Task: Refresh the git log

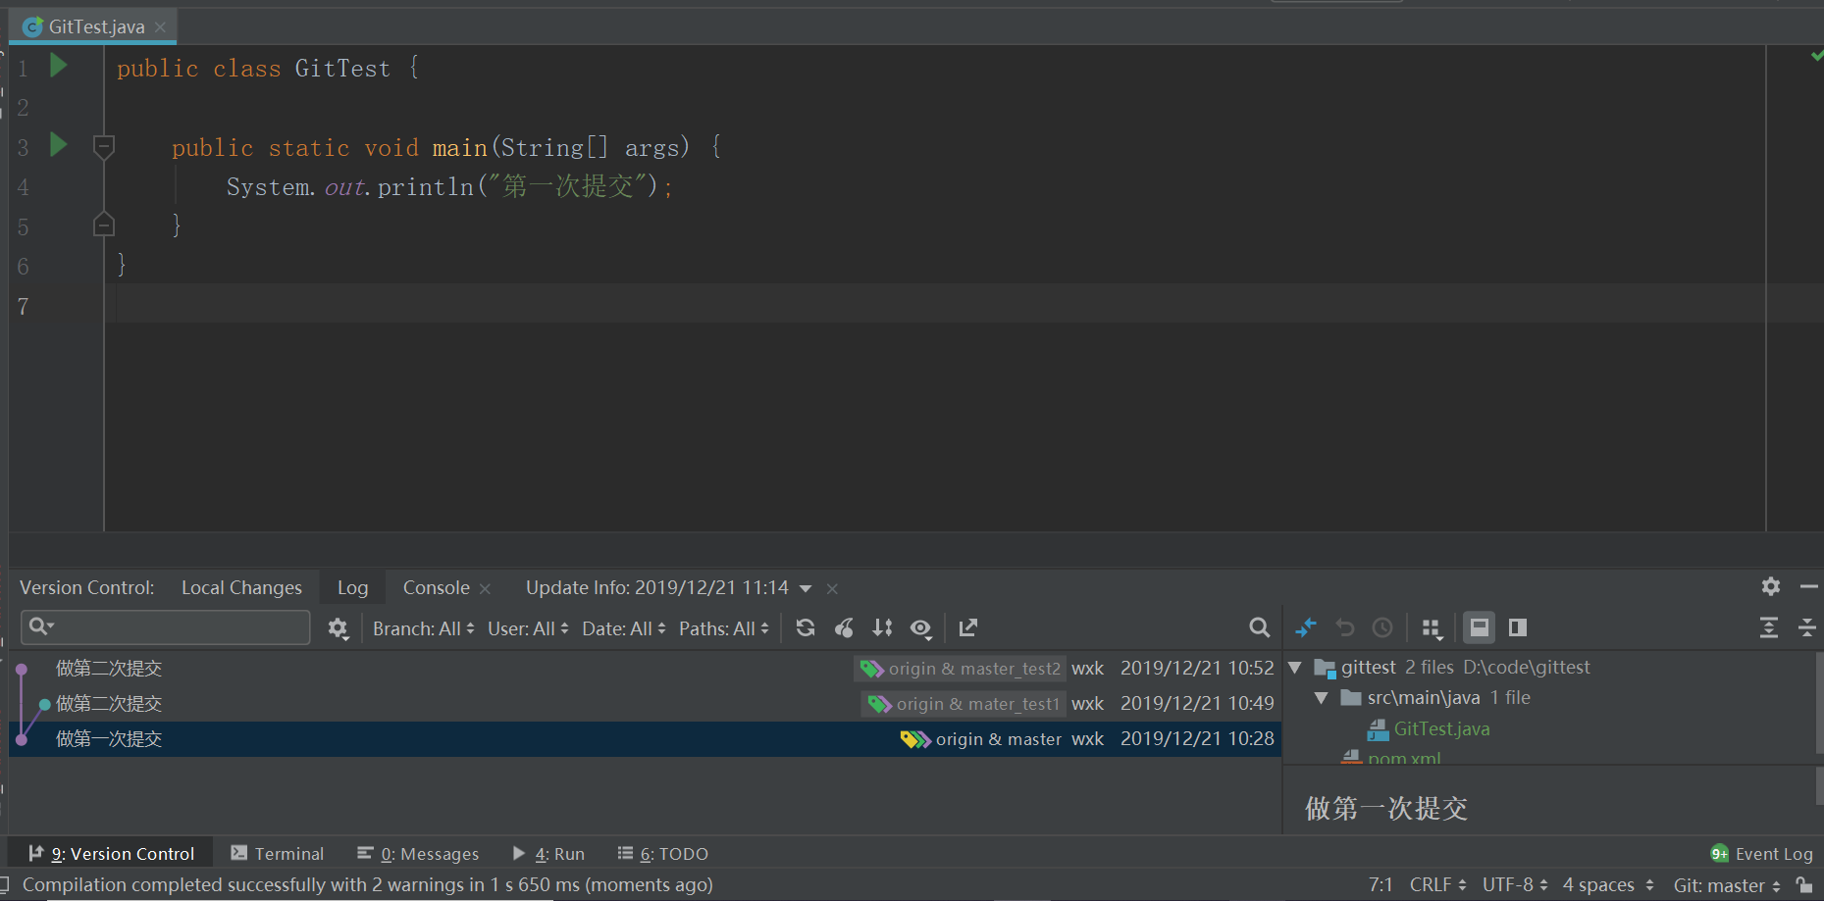Action: [x=806, y=627]
